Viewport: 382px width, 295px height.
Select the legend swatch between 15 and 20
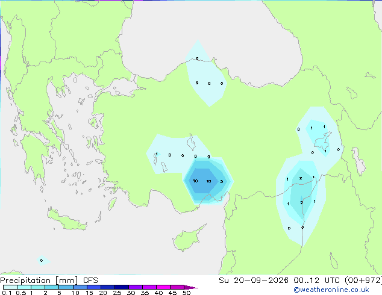94,287
